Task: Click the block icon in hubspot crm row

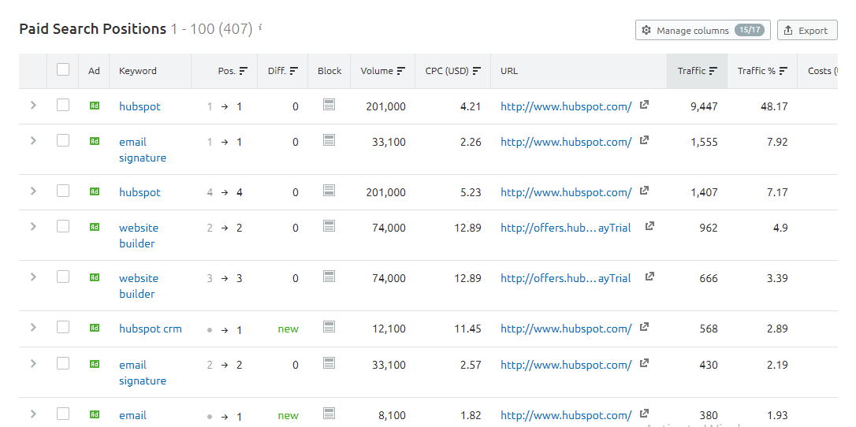Action: pos(329,327)
